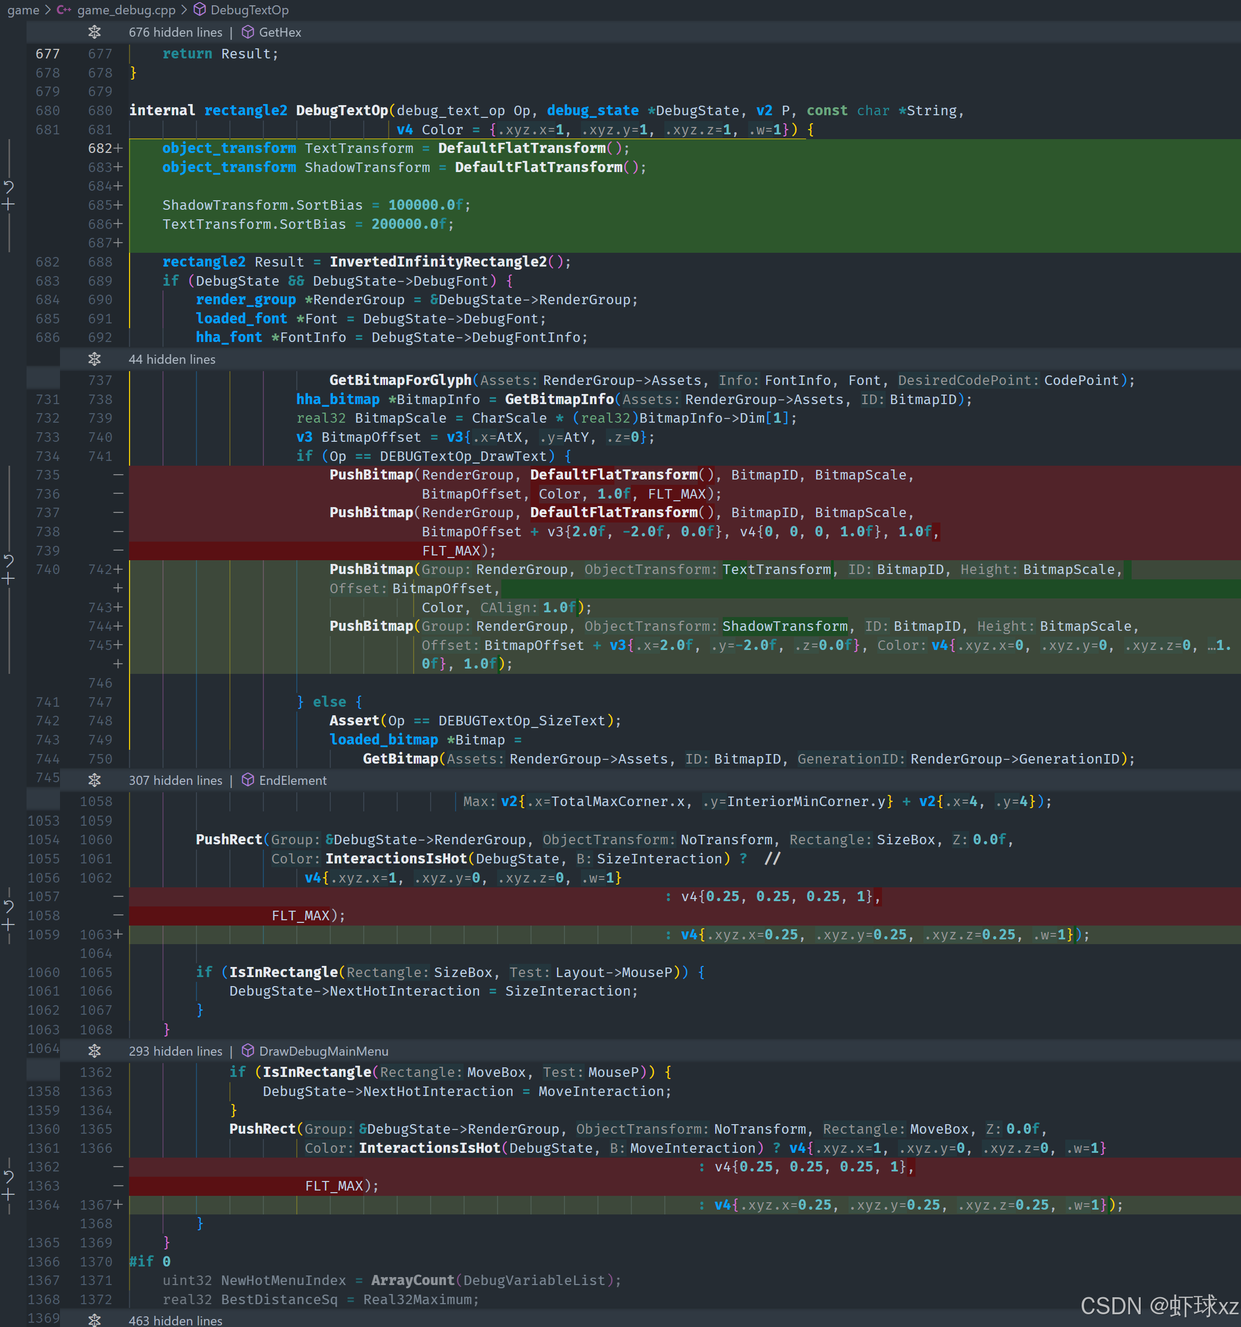Revert the added TextTransform lines block
The image size is (1241, 1327).
point(8,186)
